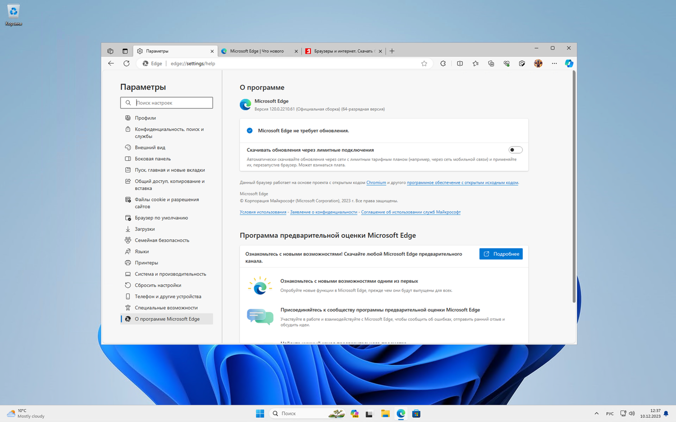Open 'Файлы cookie и разрешения сайтов' section
676x422 pixels.
pyautogui.click(x=167, y=203)
